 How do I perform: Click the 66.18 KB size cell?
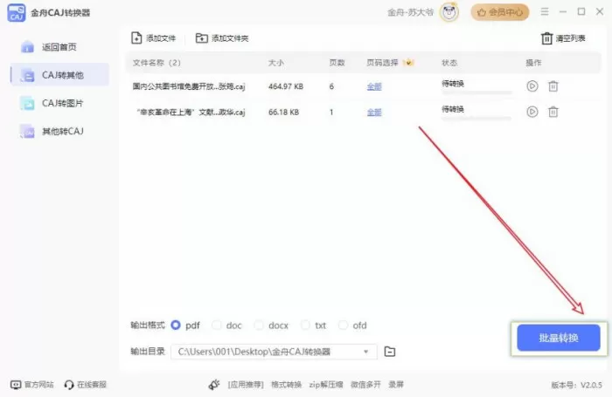click(284, 113)
